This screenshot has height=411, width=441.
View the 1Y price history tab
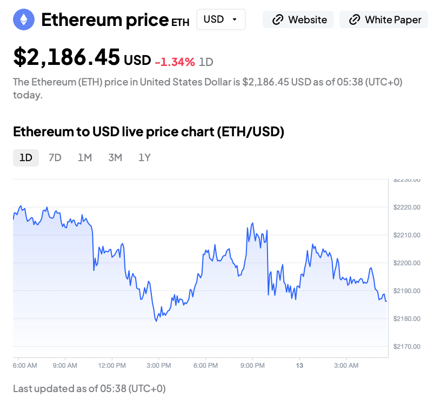coord(144,158)
